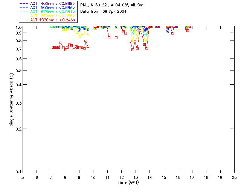This screenshot has width=241, height=192.
Task: Click the isolated red square marker near 11.6 GMT
Action: (x=116, y=37)
